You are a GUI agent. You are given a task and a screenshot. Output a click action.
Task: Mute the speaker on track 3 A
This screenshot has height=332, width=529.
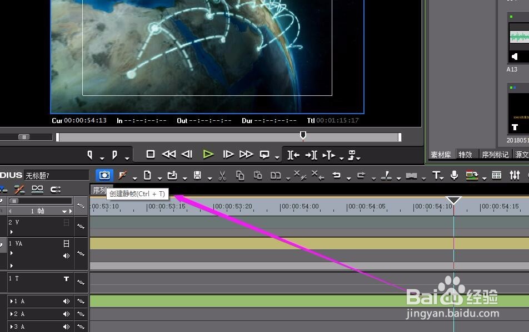(x=67, y=326)
